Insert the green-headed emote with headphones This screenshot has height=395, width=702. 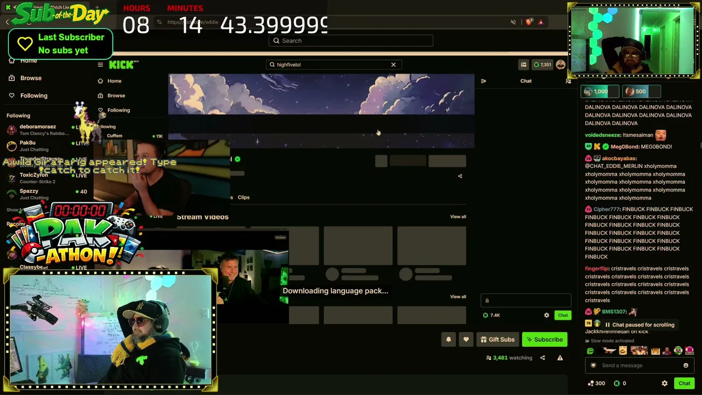coord(678,351)
